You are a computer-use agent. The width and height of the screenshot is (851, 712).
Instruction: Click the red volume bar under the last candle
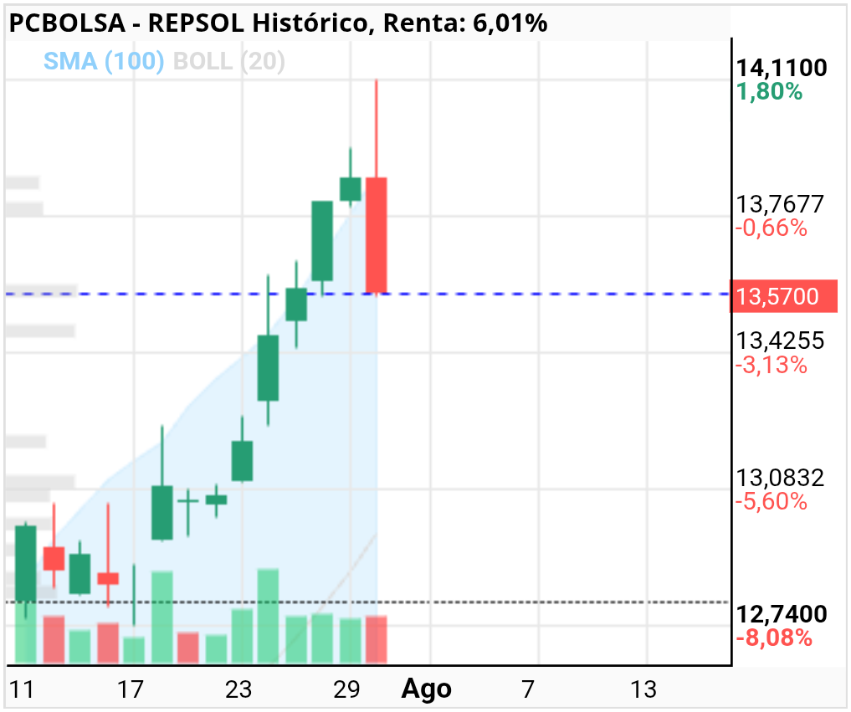376,640
